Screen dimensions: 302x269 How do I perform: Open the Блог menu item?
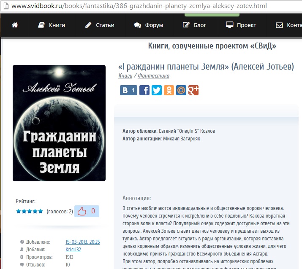pyautogui.click(x=194, y=25)
